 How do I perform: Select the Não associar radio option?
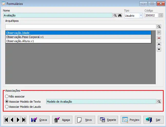pos(15,96)
